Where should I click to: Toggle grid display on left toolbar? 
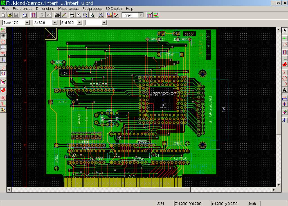(x=3, y=36)
